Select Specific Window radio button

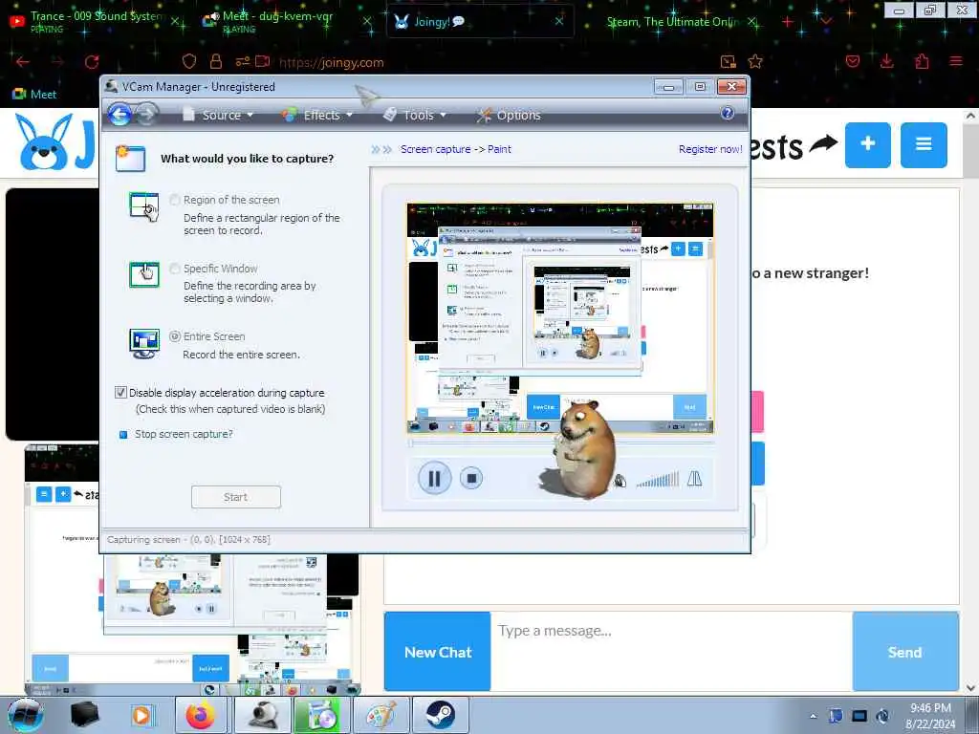tap(175, 269)
